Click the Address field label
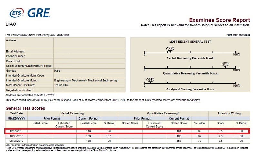The height and width of the screenshot is (154, 258). tap(12, 40)
